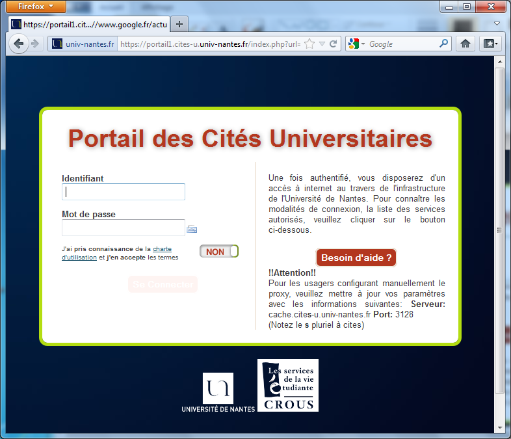Open the bookmarks menu icon
Viewport: 511px width, 439px height.
(x=490, y=44)
